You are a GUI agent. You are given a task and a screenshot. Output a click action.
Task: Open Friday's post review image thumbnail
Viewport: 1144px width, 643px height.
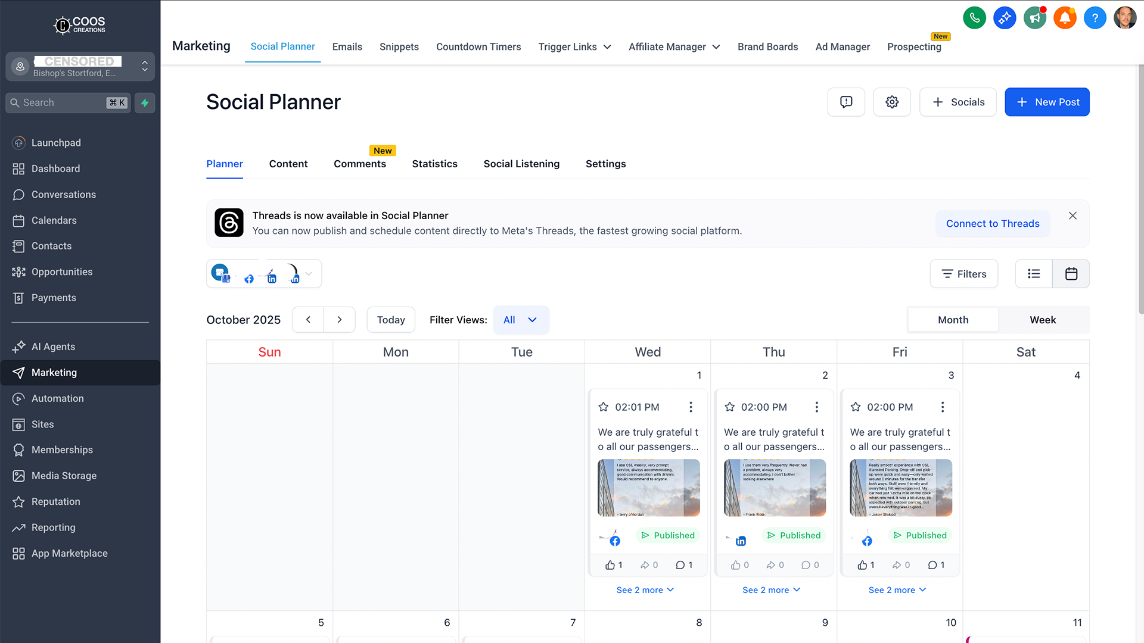coord(900,488)
